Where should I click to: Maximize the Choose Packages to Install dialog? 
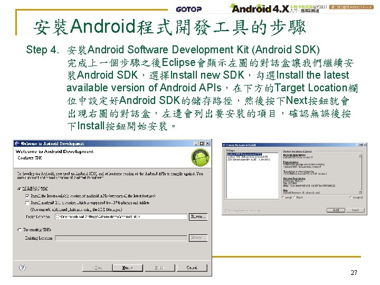[361, 145]
